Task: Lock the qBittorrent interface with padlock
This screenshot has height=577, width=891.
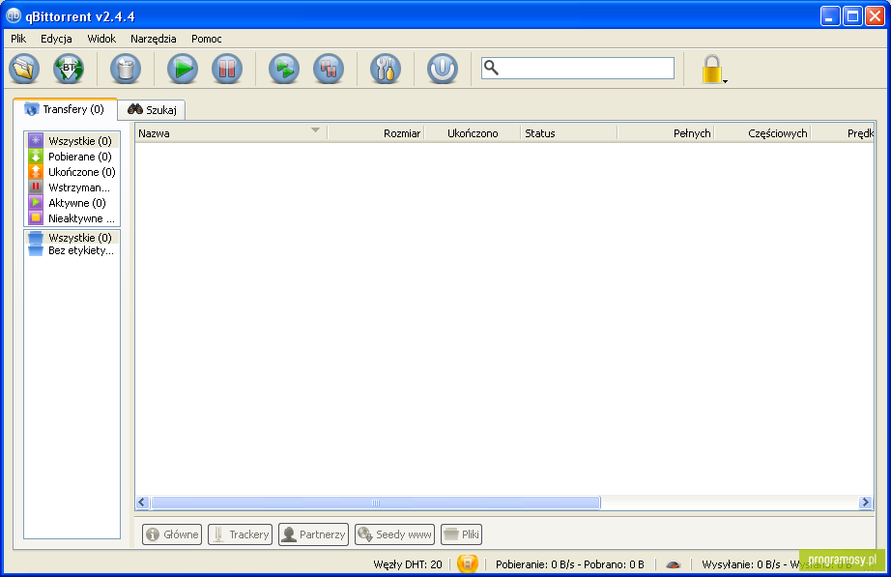Action: tap(712, 69)
